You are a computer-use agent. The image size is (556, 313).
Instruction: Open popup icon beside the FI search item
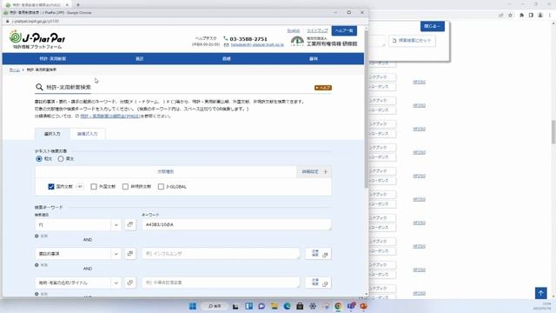coord(130,224)
